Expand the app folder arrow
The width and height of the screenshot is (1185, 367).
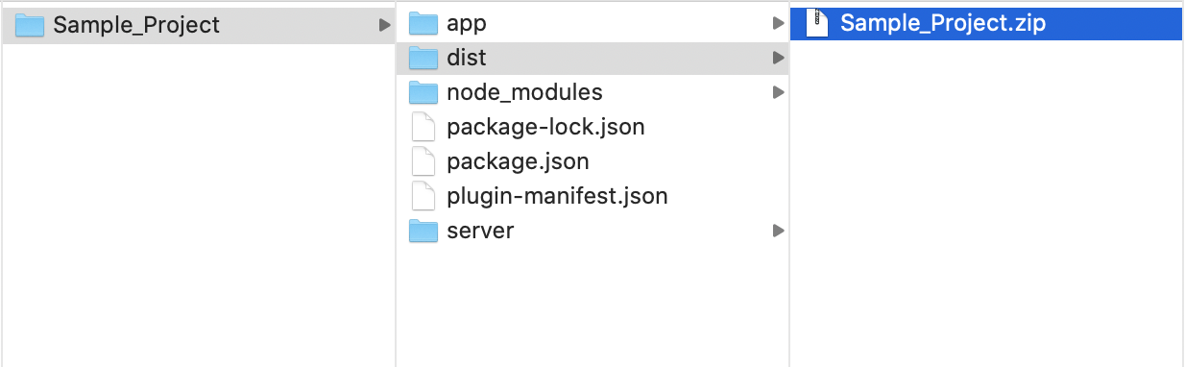(x=778, y=23)
